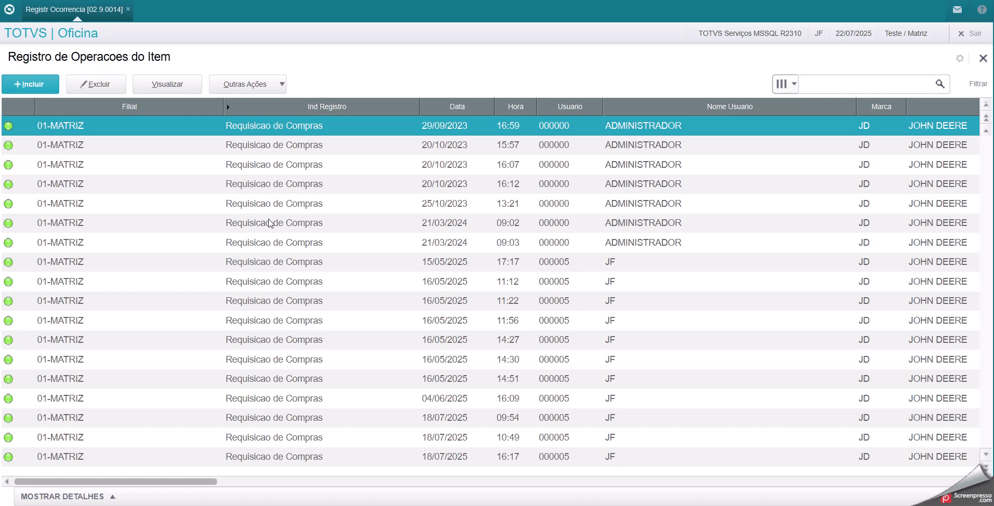
Task: Click the green status dot for row 16:07
Action: [8, 165]
